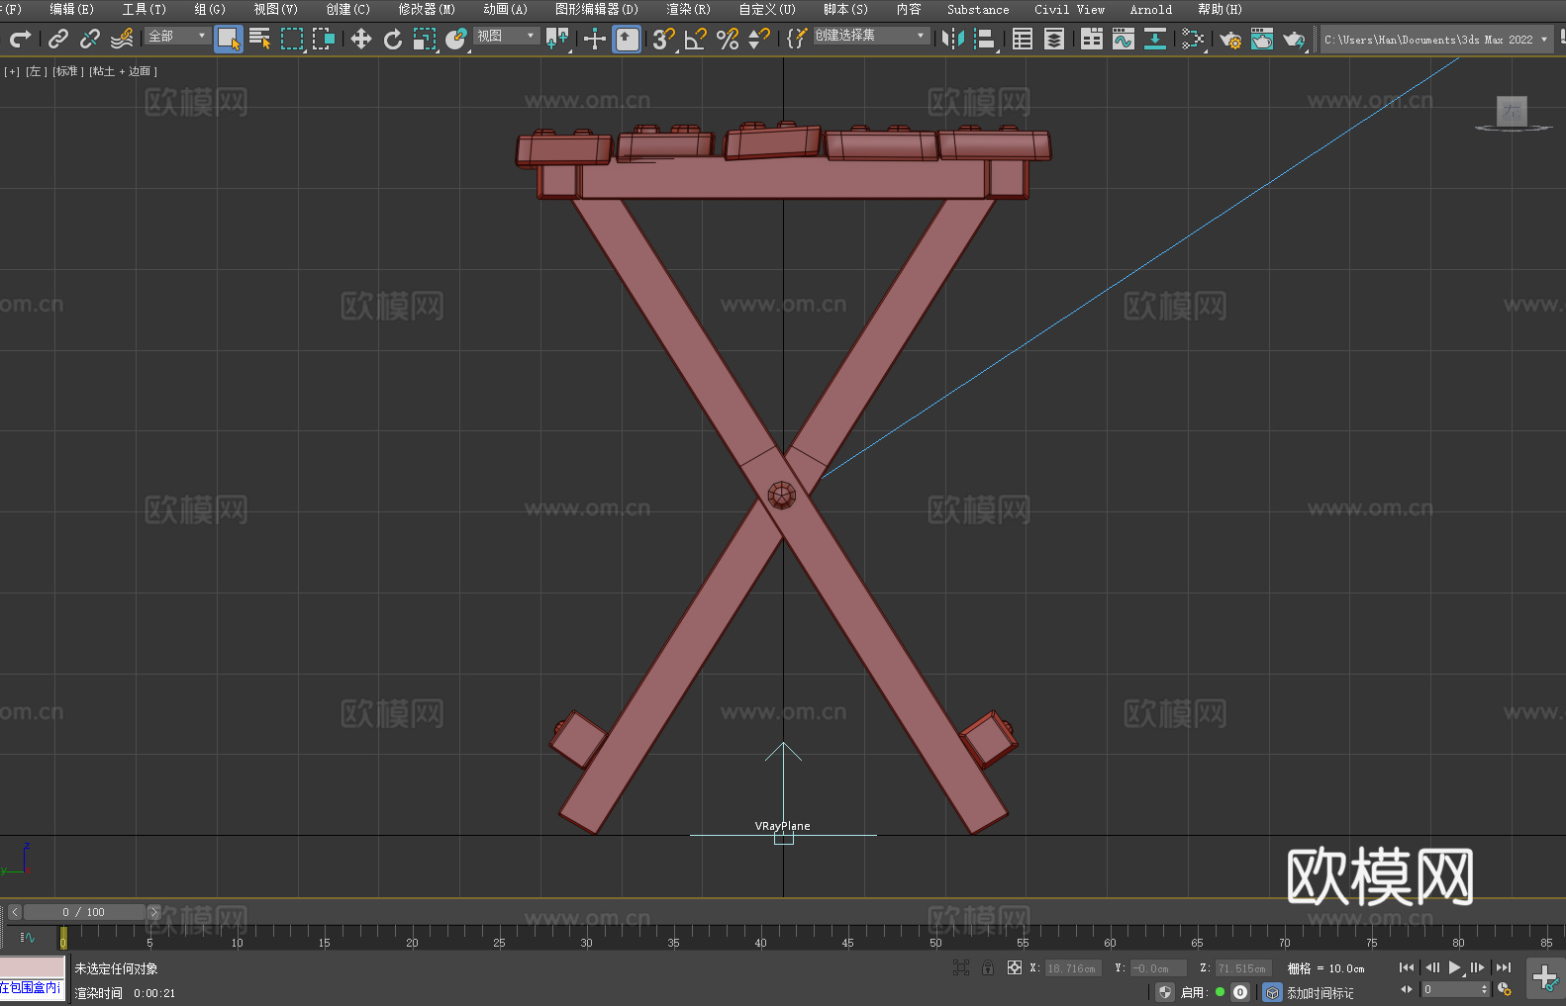Step time slider back with left arrow
The image size is (1566, 1006).
click(x=14, y=912)
